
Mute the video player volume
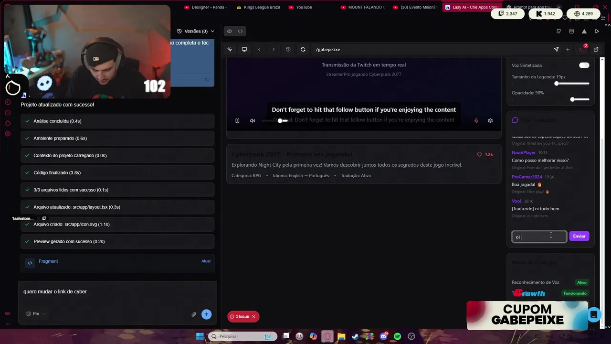coord(253,121)
